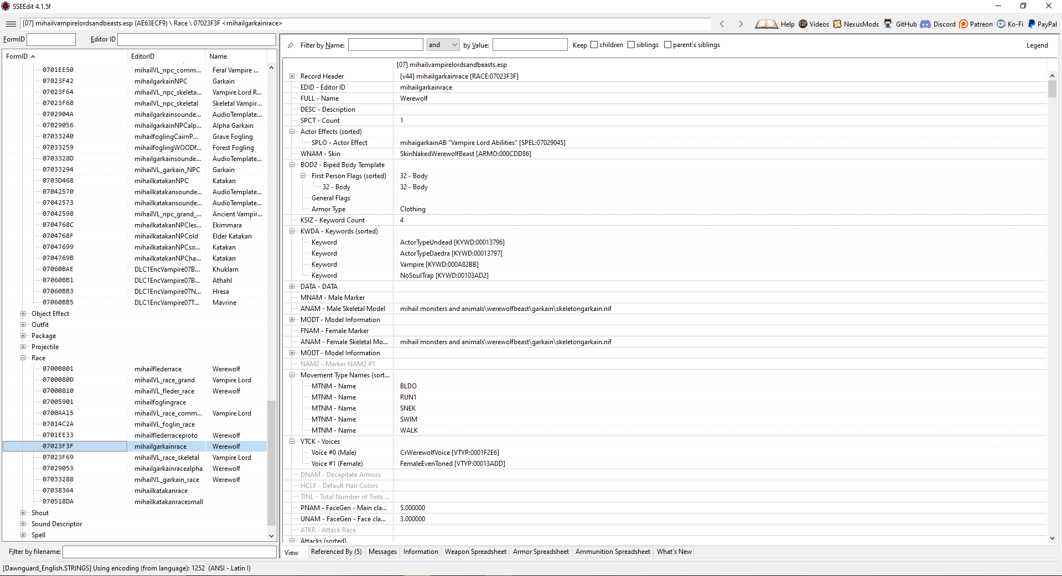Enable keeping parent's siblings
1062x576 pixels.
coord(669,45)
